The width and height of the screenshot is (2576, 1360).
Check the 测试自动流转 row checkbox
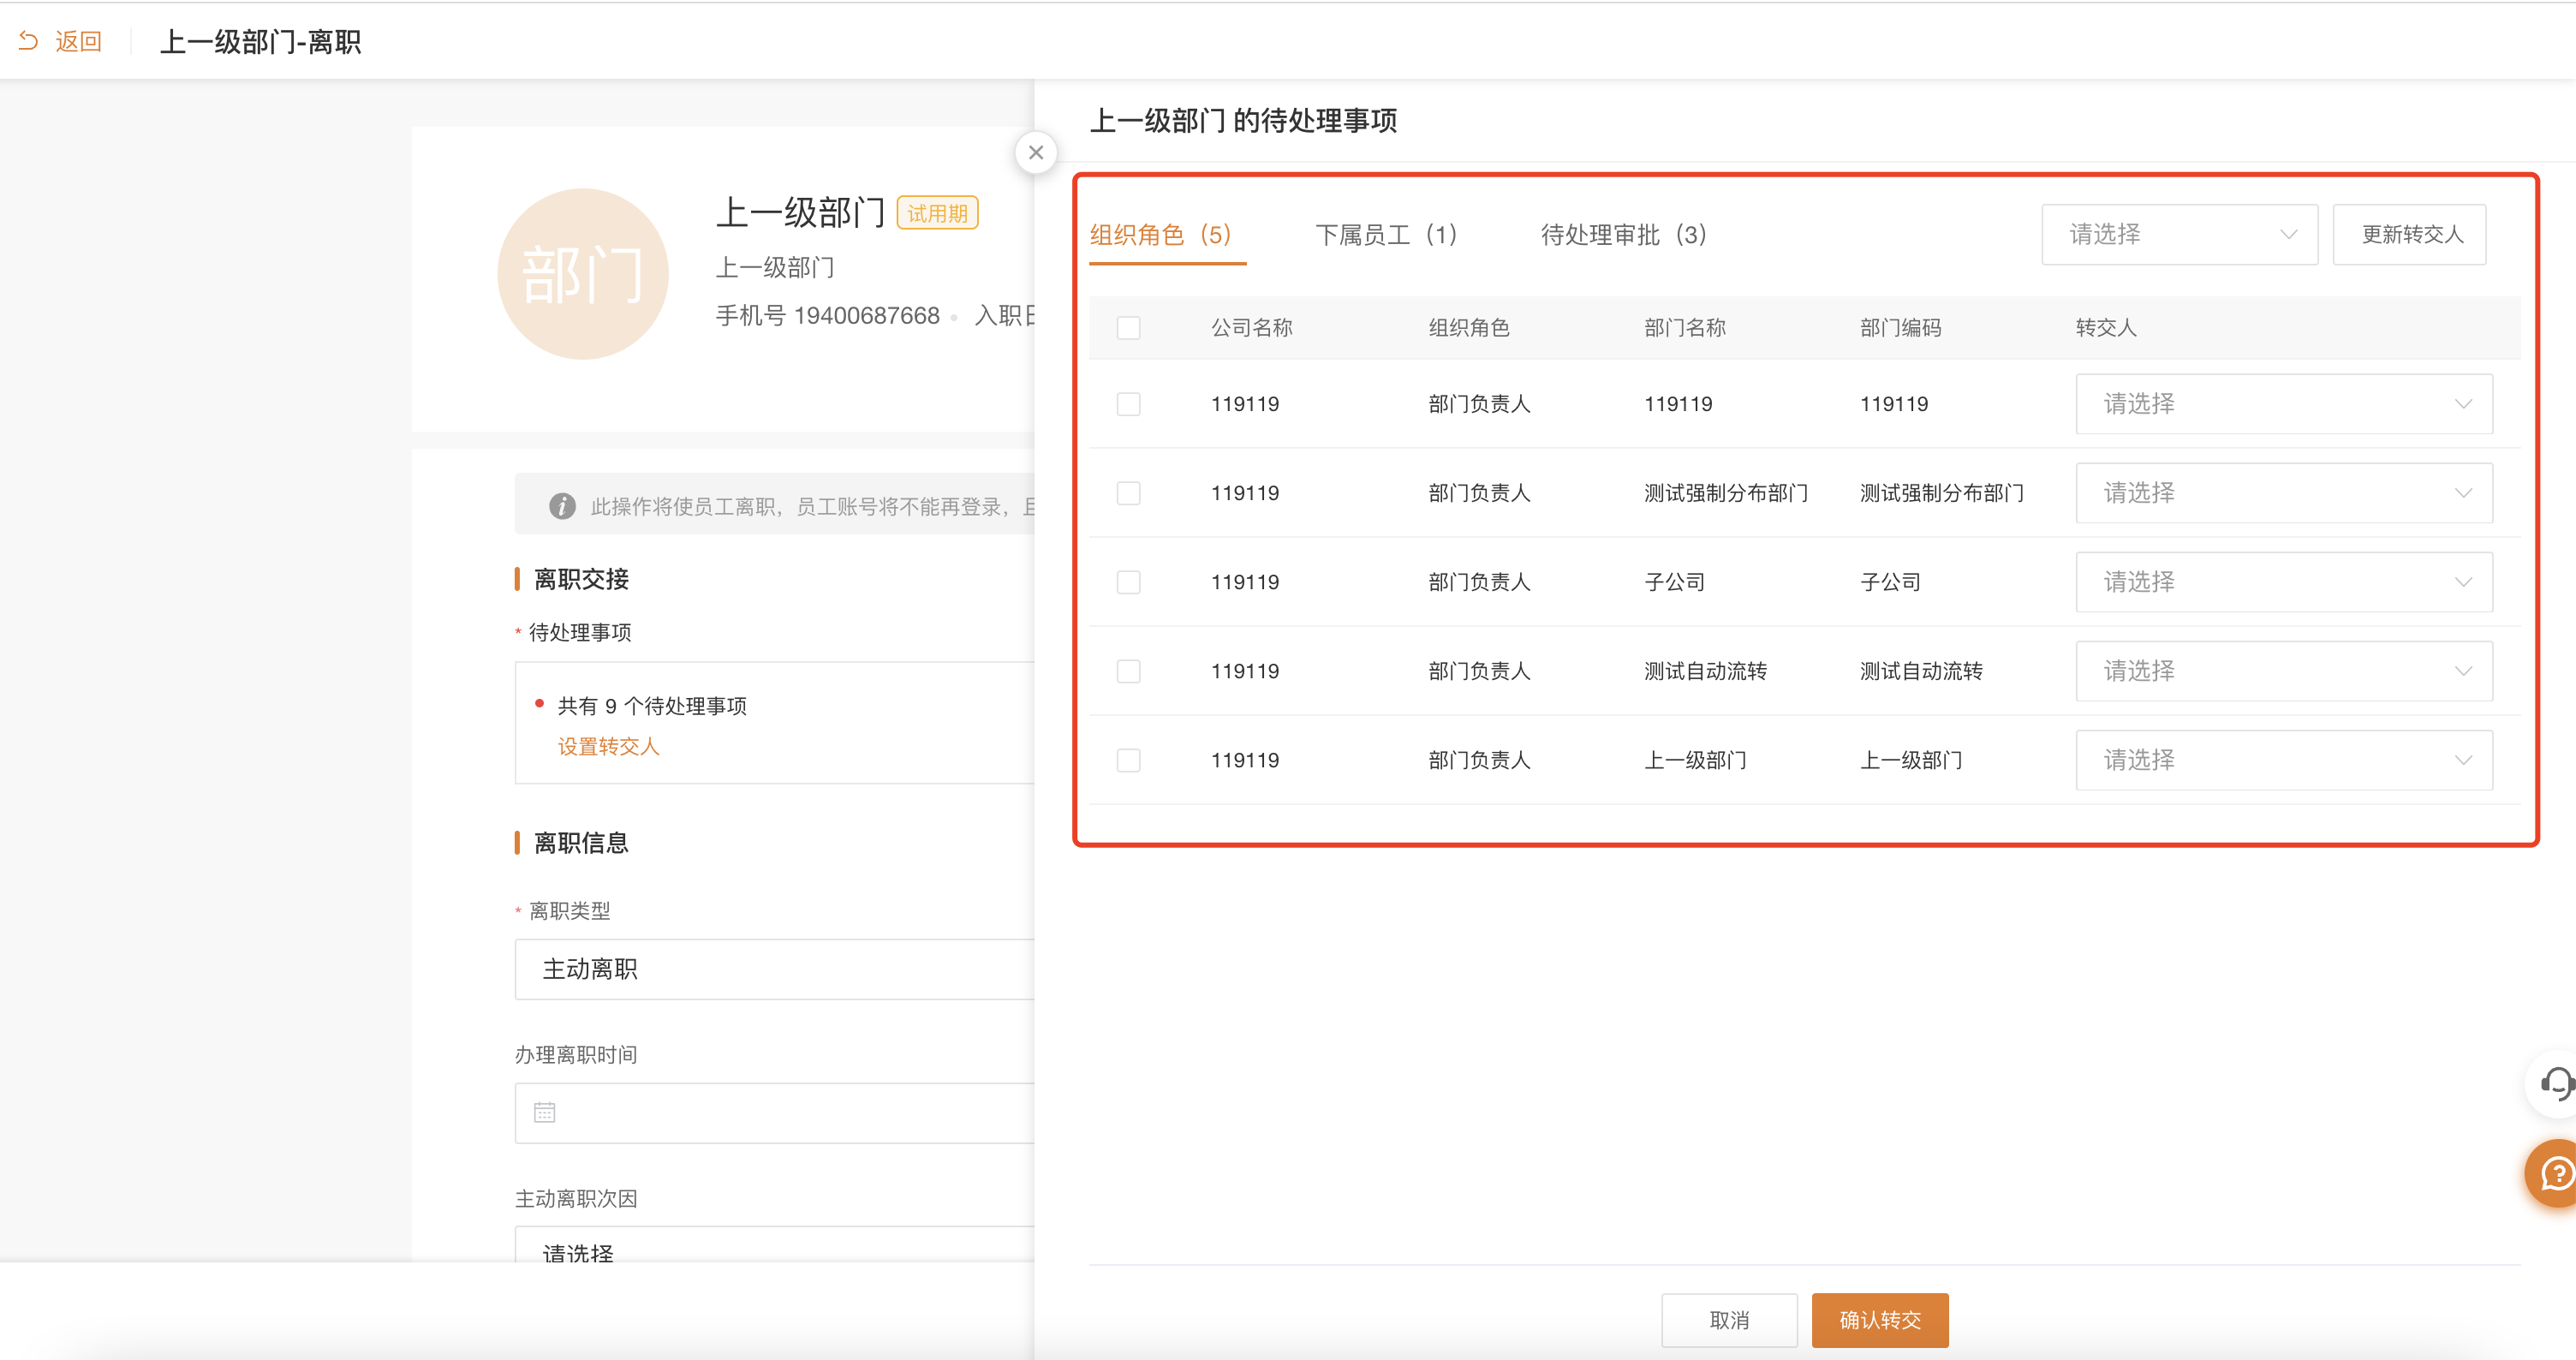[x=1128, y=671]
